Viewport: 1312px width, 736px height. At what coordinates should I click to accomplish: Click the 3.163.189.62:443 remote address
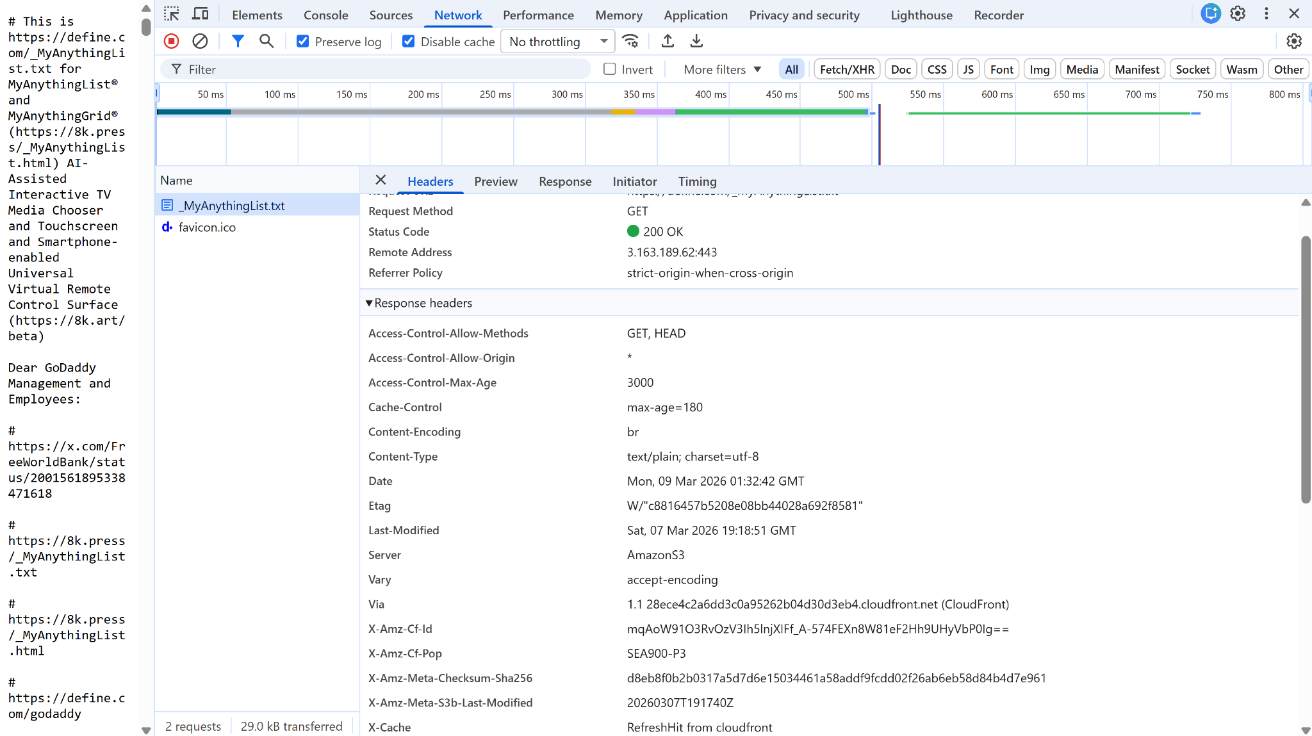point(672,252)
